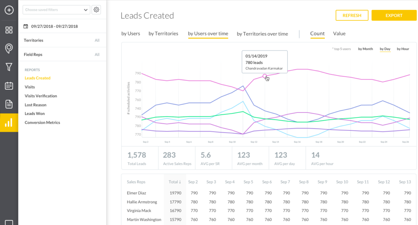The height and width of the screenshot is (225, 418).
Task: Open the funnel filter icon in sidebar
Action: [9, 67]
